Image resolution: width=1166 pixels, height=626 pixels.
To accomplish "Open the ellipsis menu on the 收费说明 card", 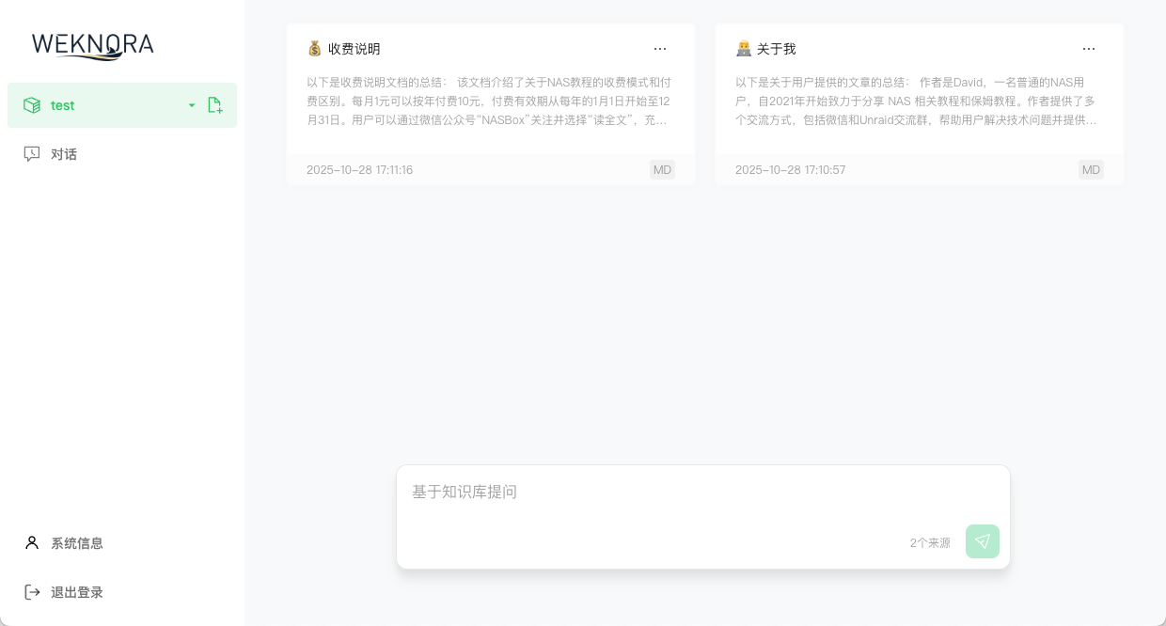I will click(660, 49).
